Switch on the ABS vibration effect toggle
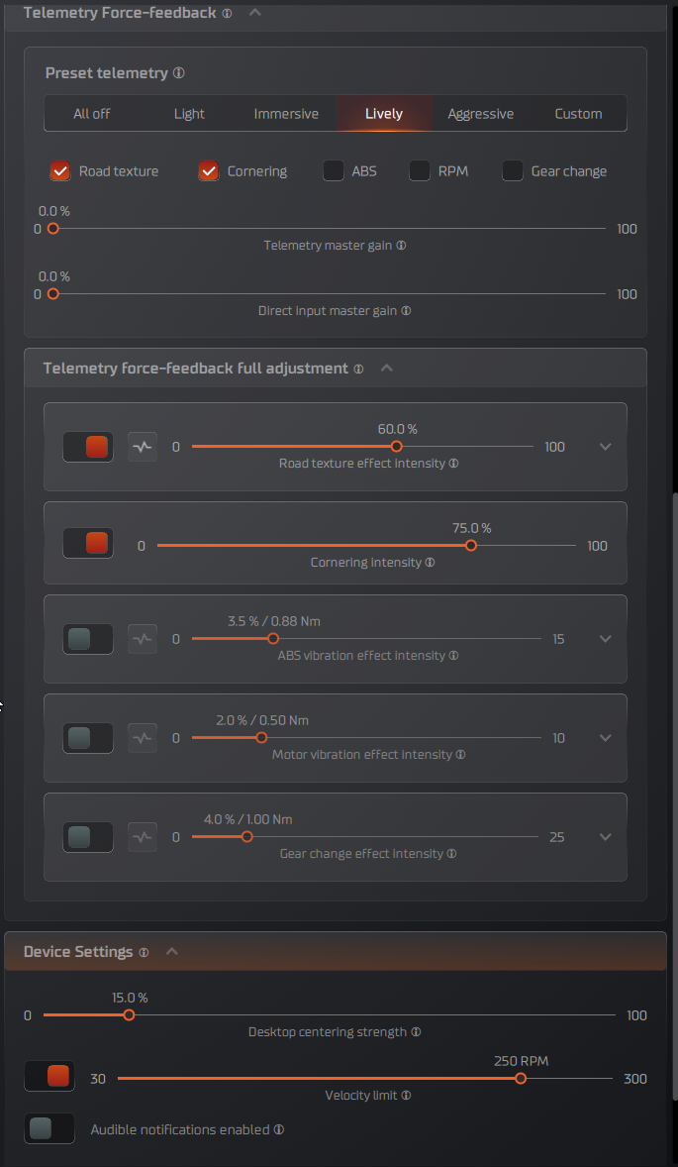 [88, 639]
